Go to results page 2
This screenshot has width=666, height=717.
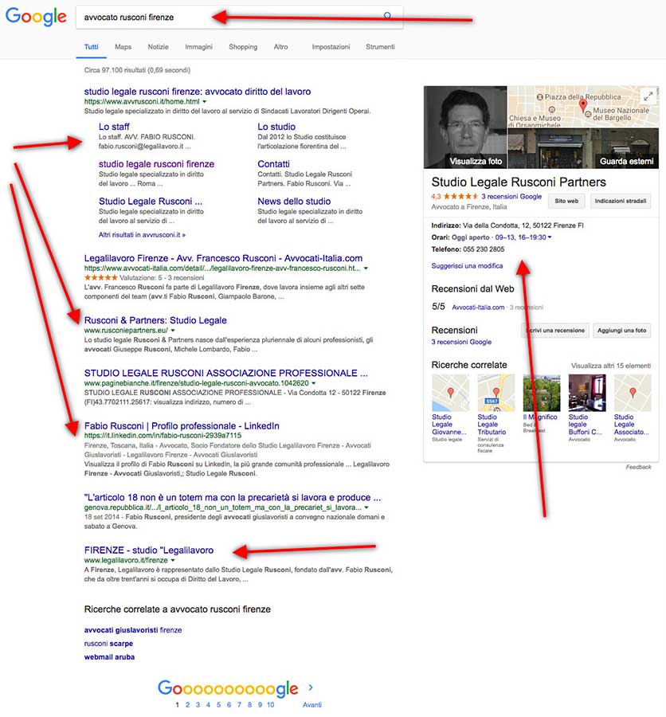coord(187,705)
